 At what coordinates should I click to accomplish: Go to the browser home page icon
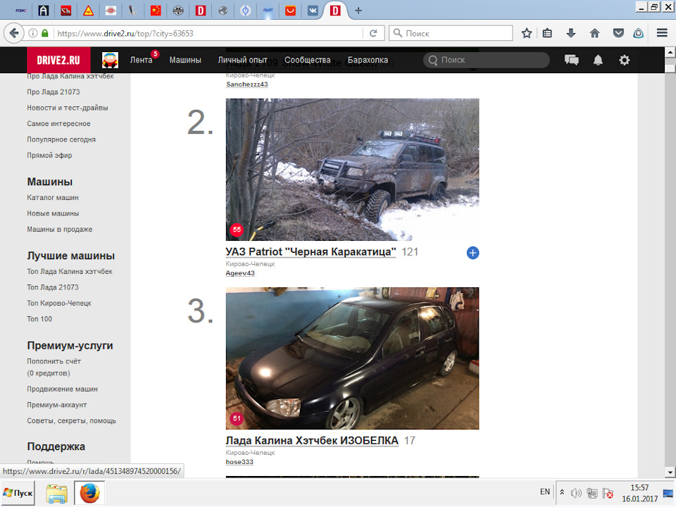[x=594, y=33]
